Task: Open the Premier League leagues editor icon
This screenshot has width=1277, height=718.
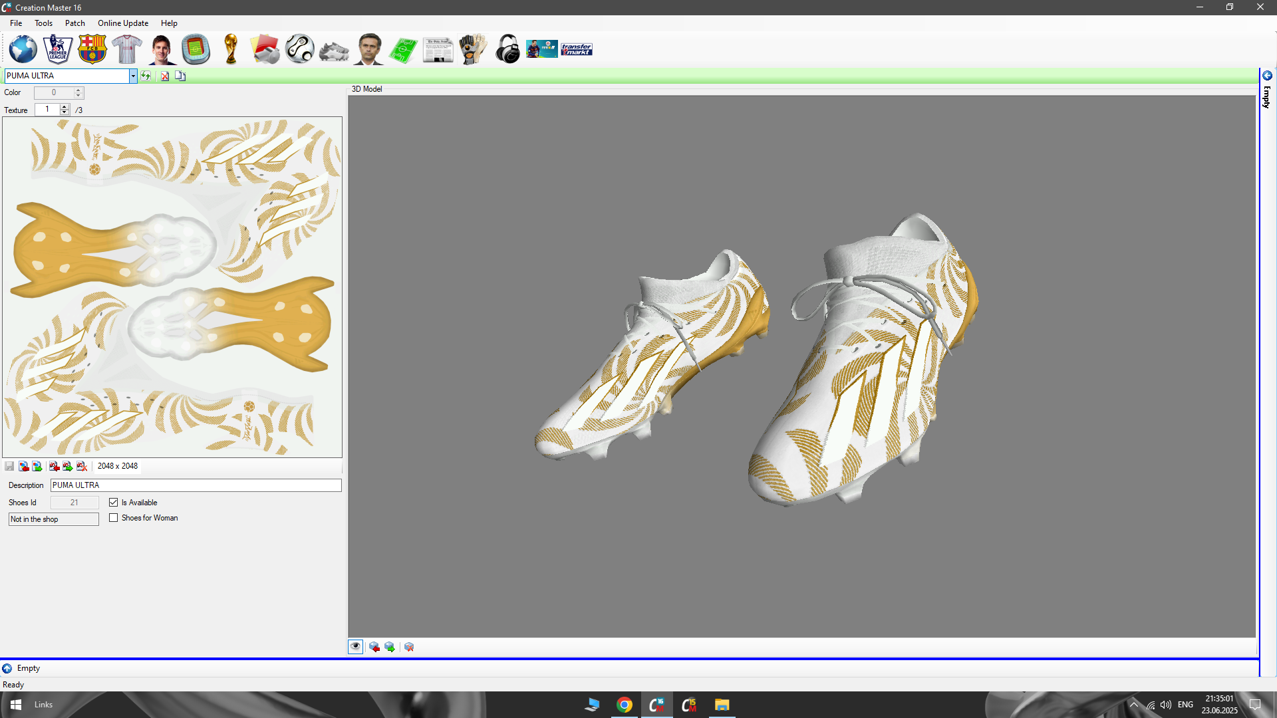Action: point(58,49)
